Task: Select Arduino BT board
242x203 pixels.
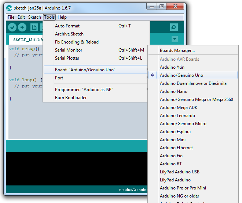Action: tap(193, 164)
